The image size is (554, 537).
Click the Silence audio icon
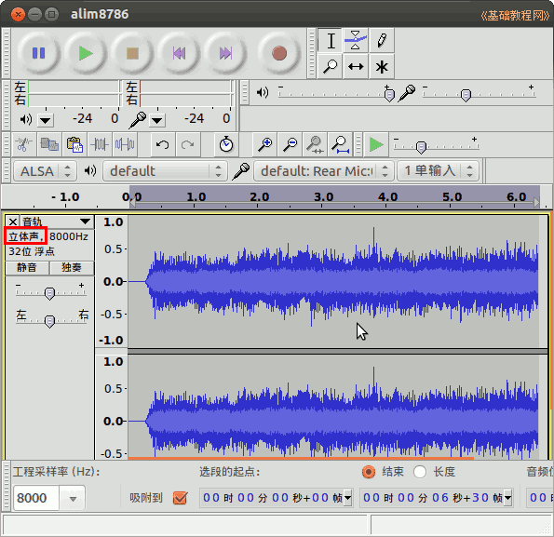pyautogui.click(x=125, y=144)
